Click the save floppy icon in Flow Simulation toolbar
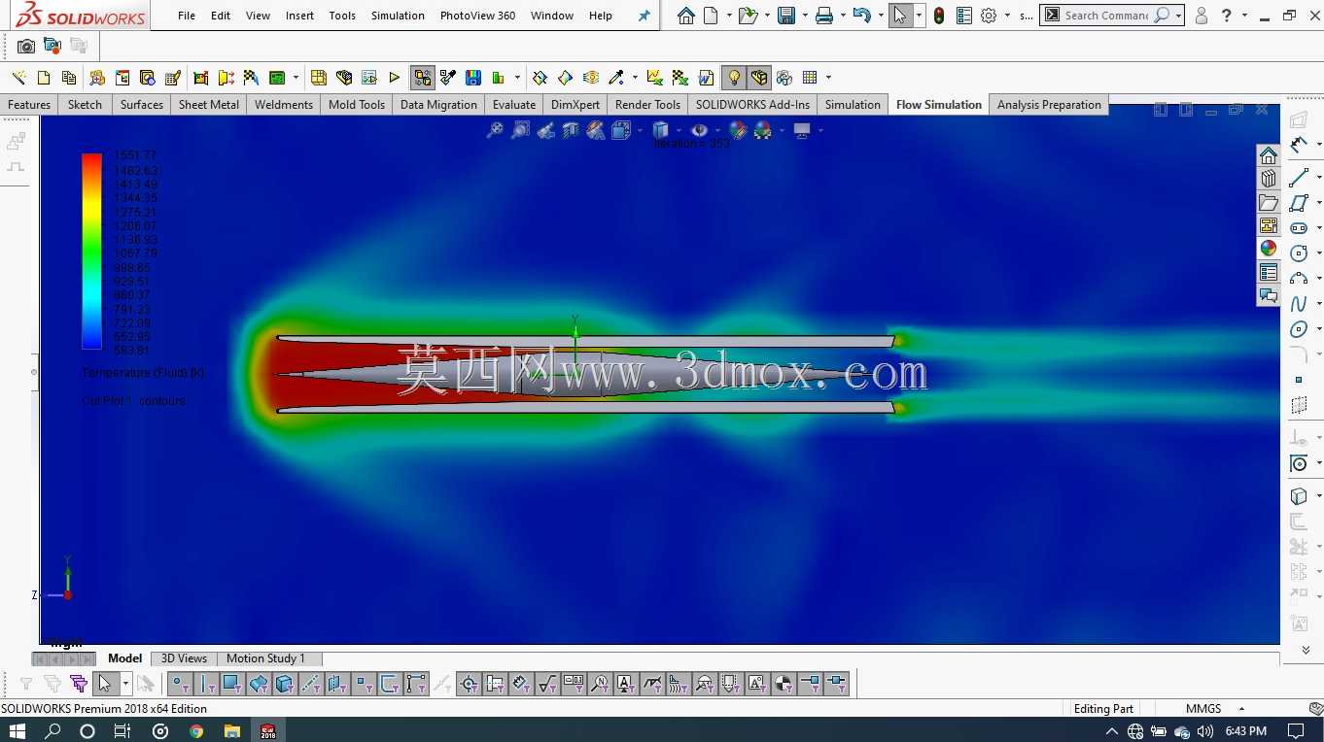 (473, 78)
